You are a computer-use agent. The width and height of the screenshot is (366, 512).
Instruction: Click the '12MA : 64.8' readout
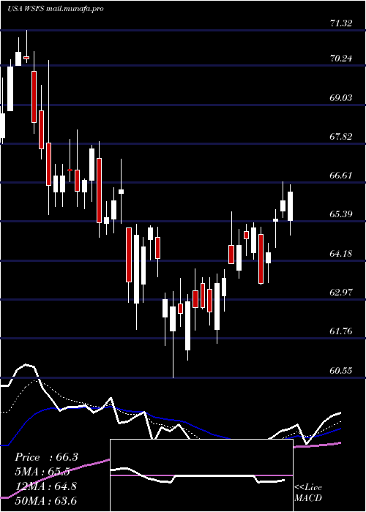point(46,486)
